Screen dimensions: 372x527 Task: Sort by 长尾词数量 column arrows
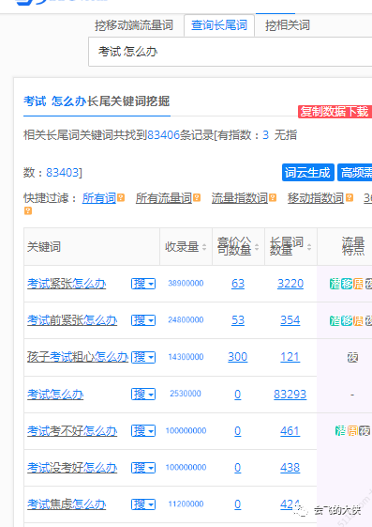click(309, 247)
